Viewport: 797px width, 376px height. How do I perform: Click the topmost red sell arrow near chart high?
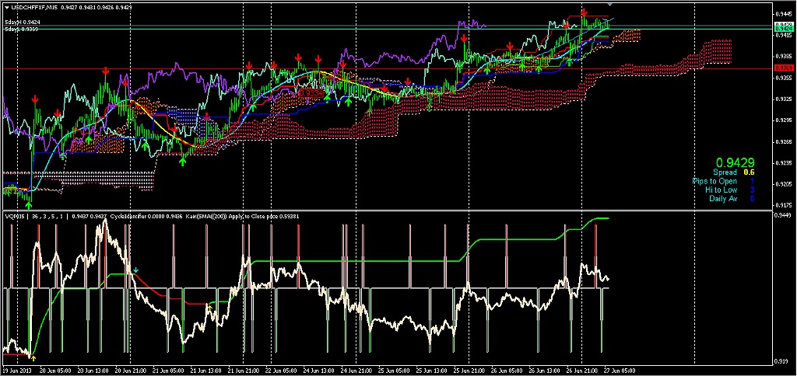click(x=584, y=13)
